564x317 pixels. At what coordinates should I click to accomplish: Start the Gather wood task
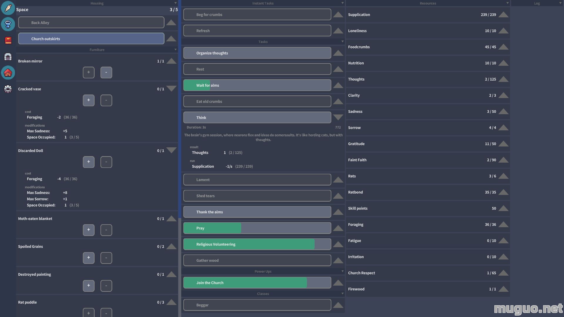pyautogui.click(x=257, y=260)
